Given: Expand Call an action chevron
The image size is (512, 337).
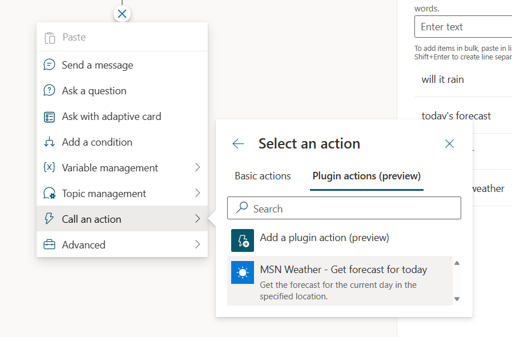Looking at the screenshot, I should click(197, 219).
